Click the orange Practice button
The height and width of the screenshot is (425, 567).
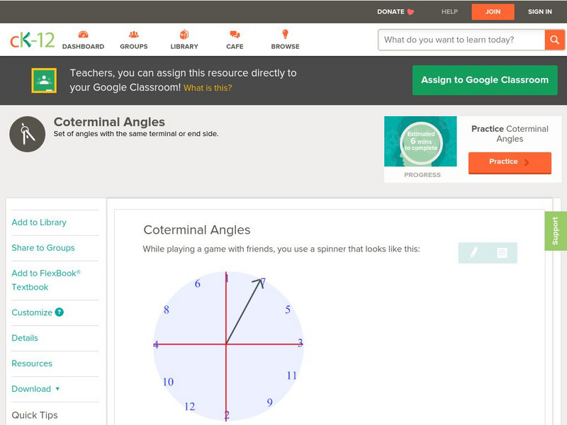[x=510, y=163]
